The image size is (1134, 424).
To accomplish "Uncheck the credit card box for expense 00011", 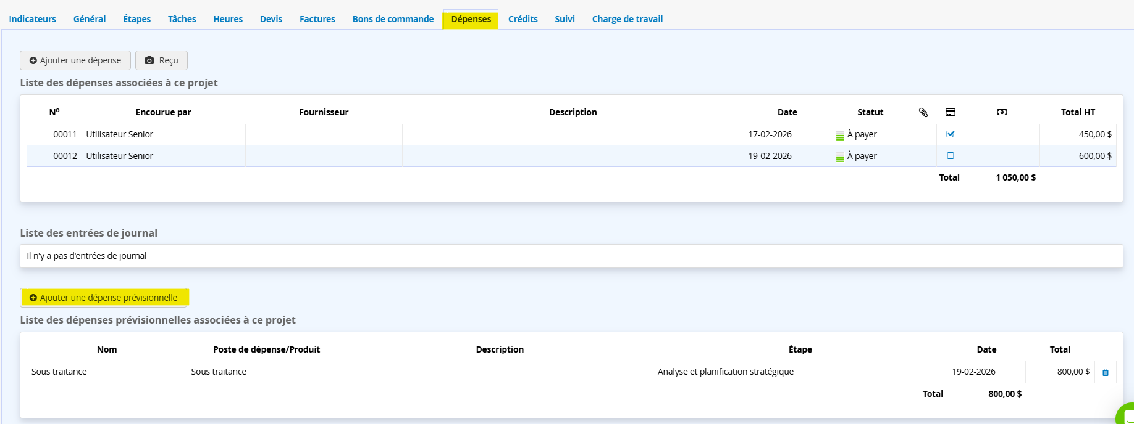I will pos(951,134).
